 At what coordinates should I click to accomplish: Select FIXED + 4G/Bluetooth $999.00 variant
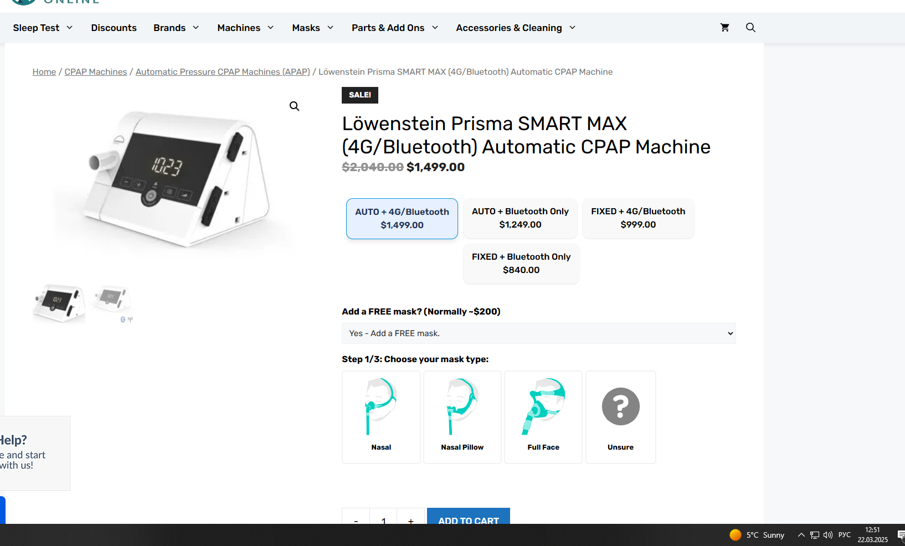click(x=638, y=218)
